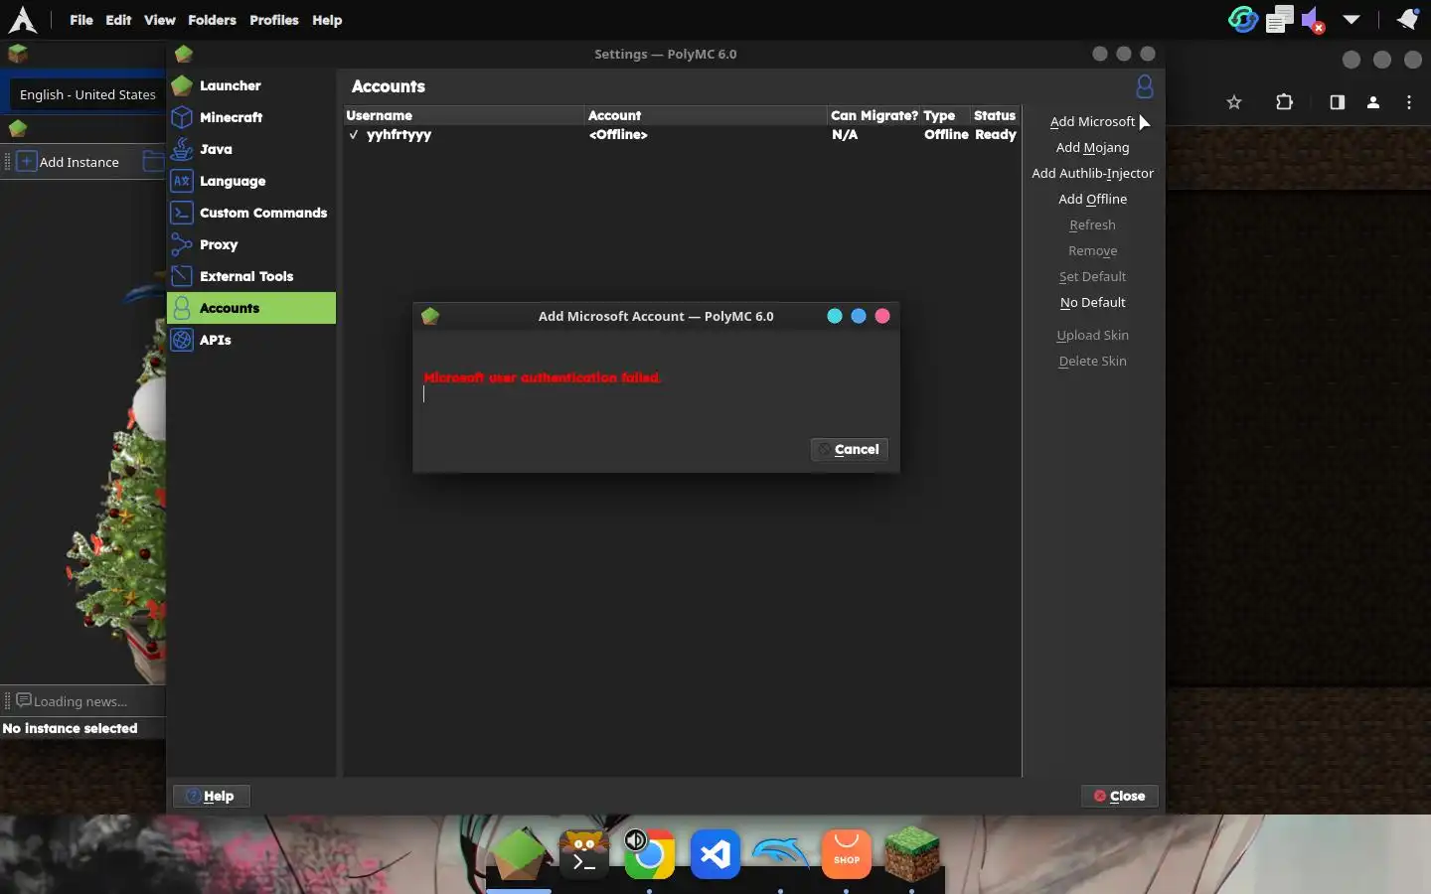1431x894 pixels.
Task: Click the Custom Commands terminal icon
Action: tap(182, 213)
